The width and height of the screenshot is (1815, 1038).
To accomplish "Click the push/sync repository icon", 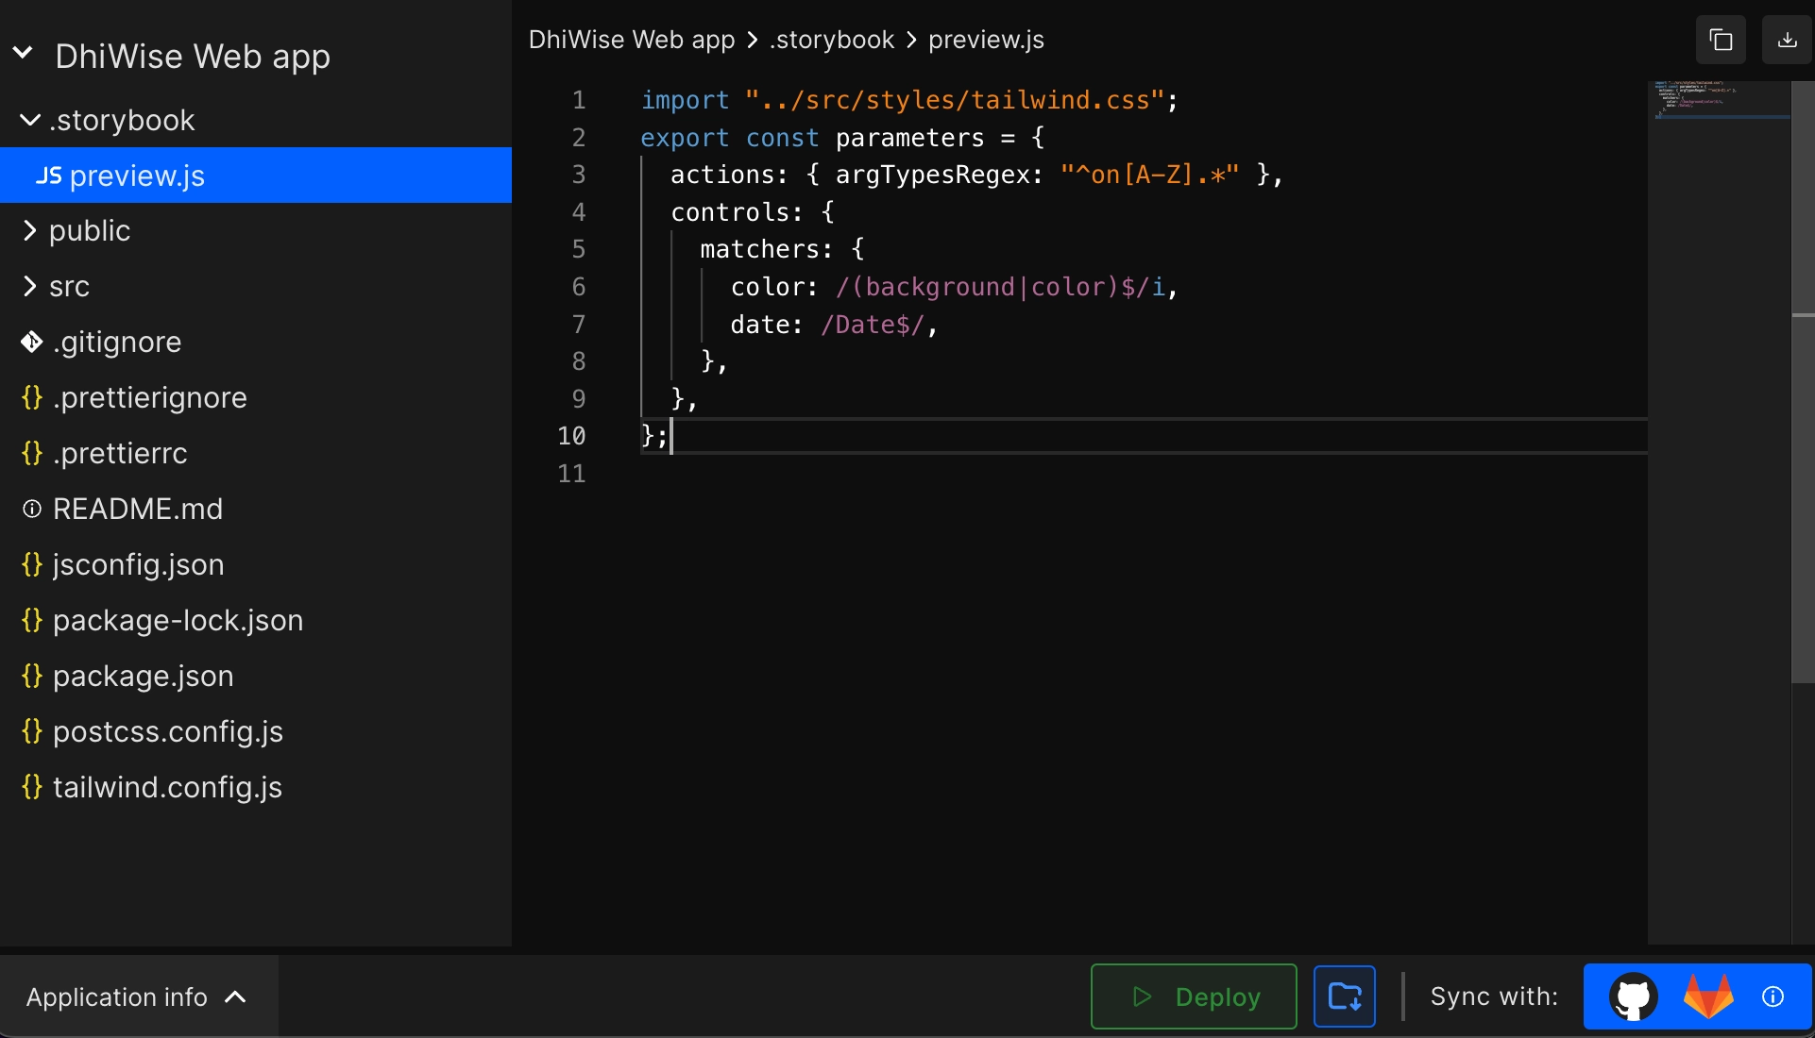I will tap(1347, 996).
